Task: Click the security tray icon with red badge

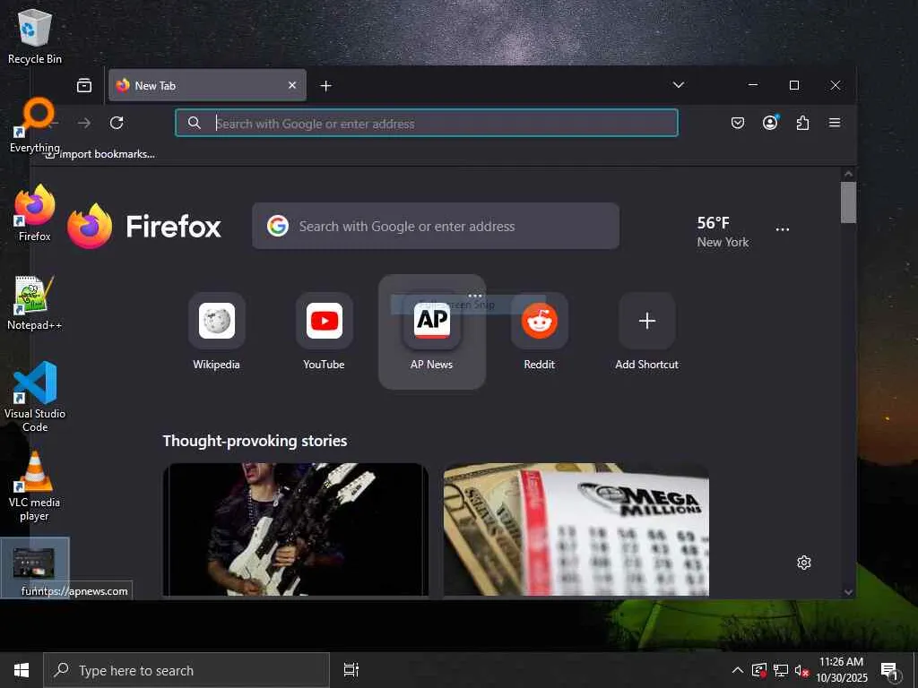Action: pyautogui.click(x=759, y=670)
